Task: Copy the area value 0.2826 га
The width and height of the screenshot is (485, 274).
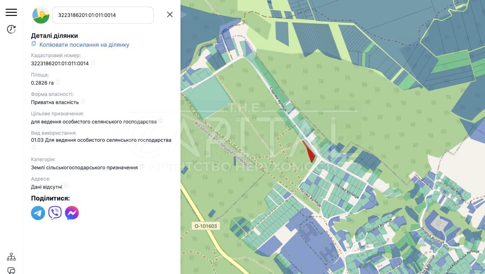Action: tap(58, 82)
